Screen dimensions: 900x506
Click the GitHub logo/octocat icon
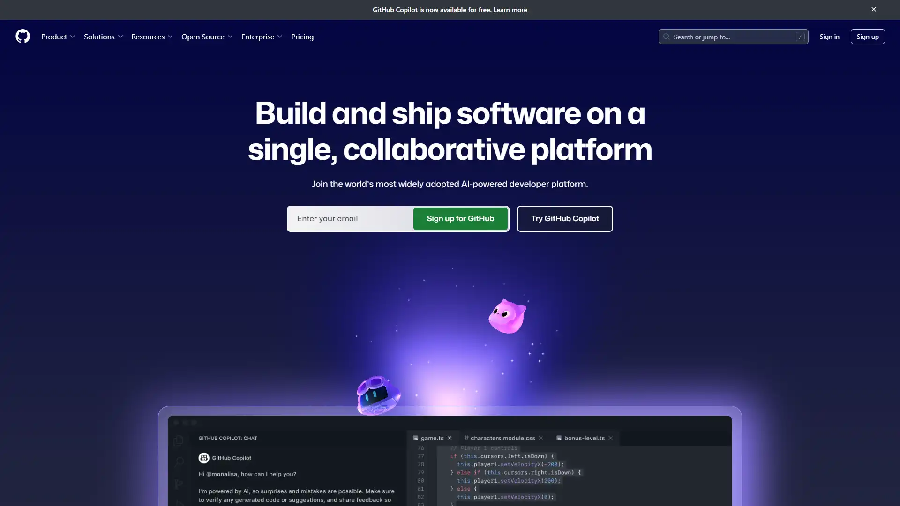23,37
